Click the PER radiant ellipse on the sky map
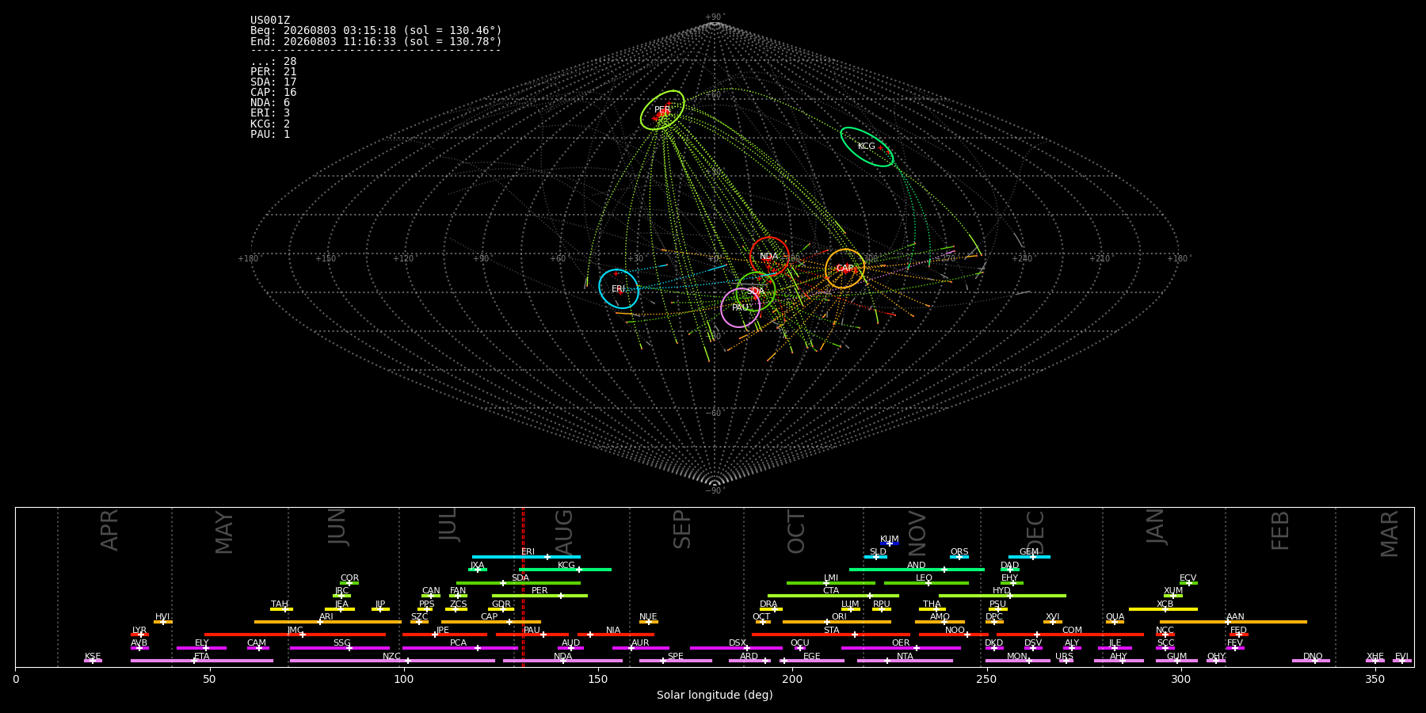Image resolution: width=1426 pixels, height=713 pixels. 662,110
